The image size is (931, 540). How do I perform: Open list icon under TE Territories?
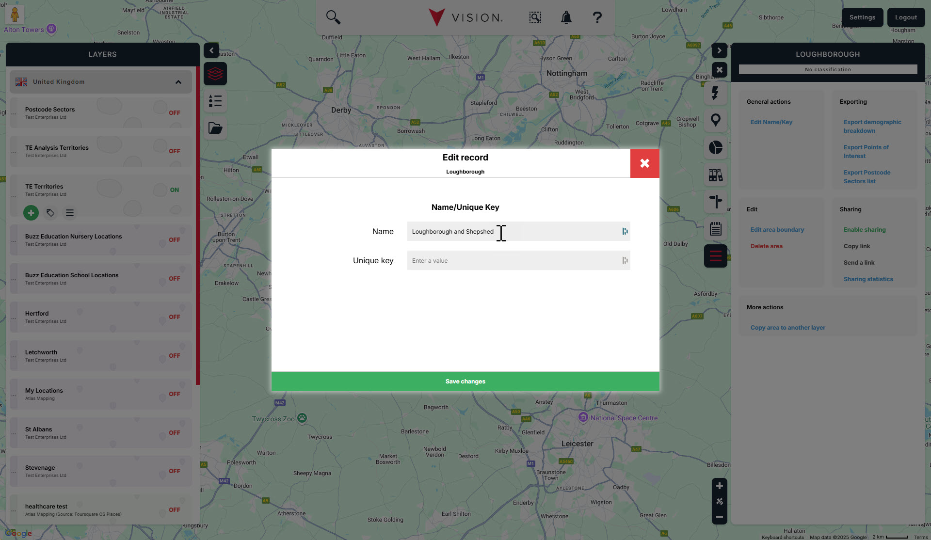70,213
